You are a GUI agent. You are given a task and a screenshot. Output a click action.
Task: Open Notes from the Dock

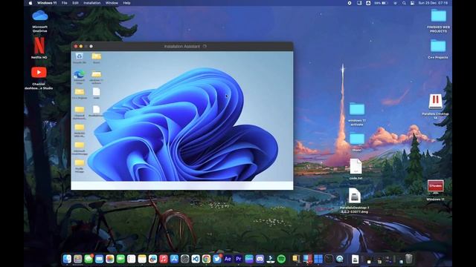pos(142,259)
